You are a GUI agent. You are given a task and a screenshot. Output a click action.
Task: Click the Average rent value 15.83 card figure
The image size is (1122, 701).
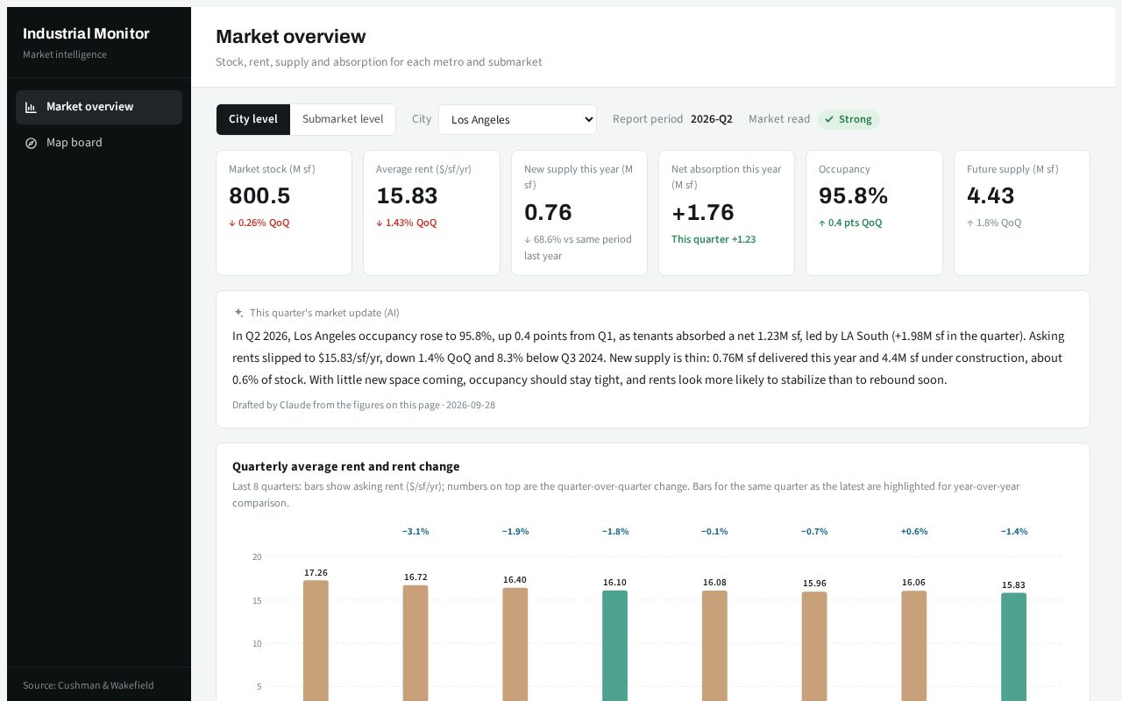coord(407,195)
